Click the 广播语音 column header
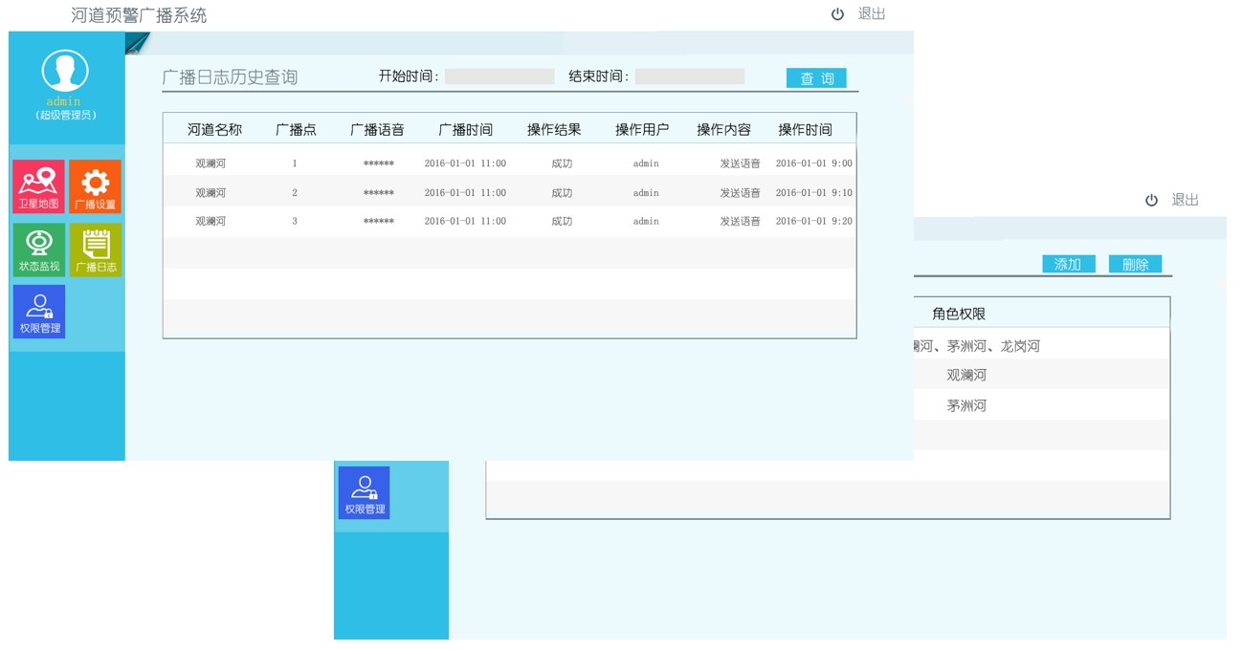Image resolution: width=1242 pixels, height=651 pixels. [x=377, y=129]
